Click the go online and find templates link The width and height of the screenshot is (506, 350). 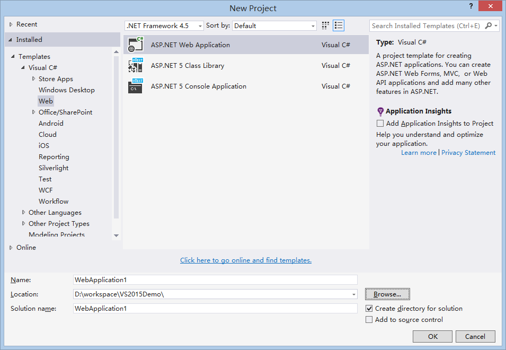click(x=245, y=260)
